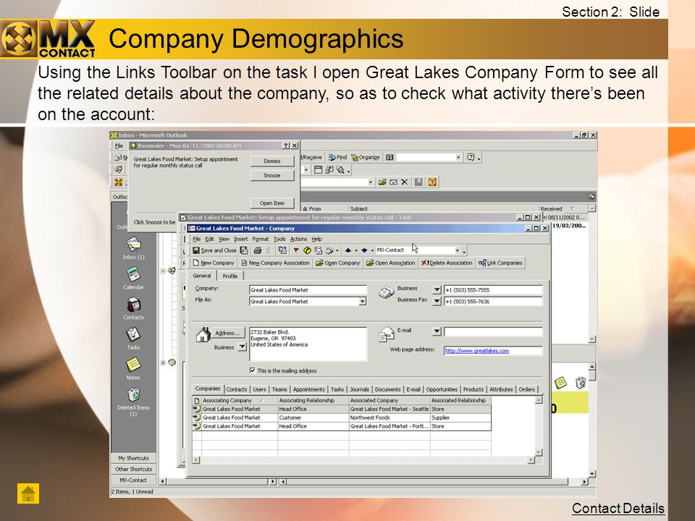Sort by Associating Company column header
Screen dimensions: 695x521
[240, 400]
